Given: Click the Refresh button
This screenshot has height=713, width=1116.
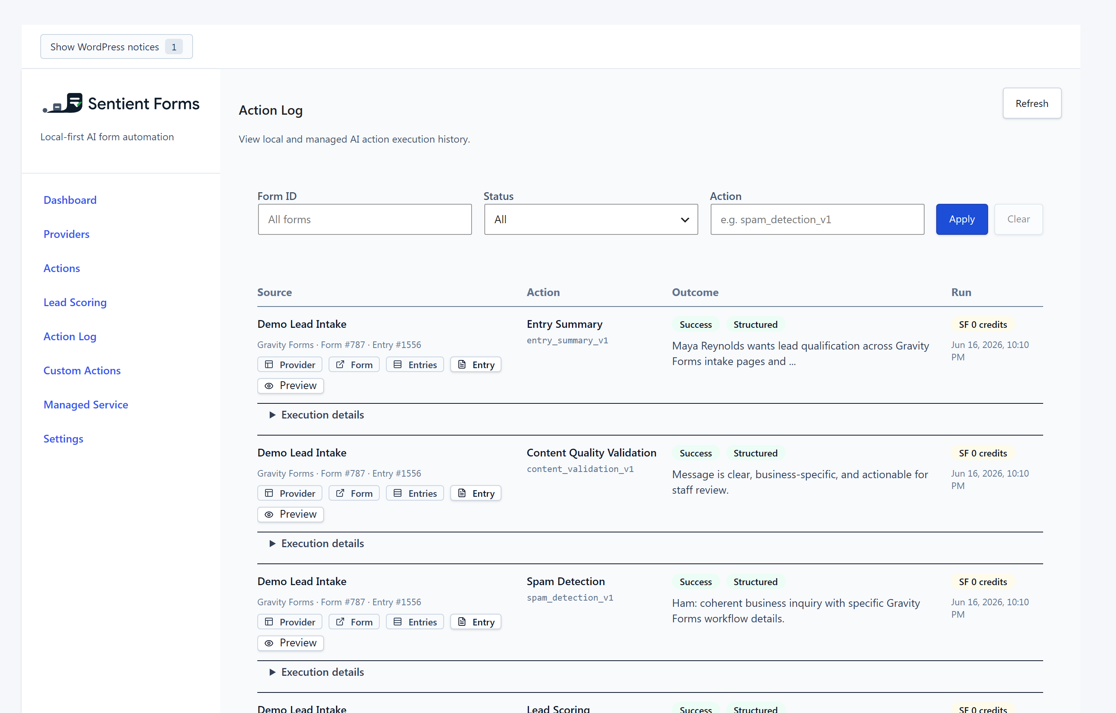Looking at the screenshot, I should point(1032,103).
